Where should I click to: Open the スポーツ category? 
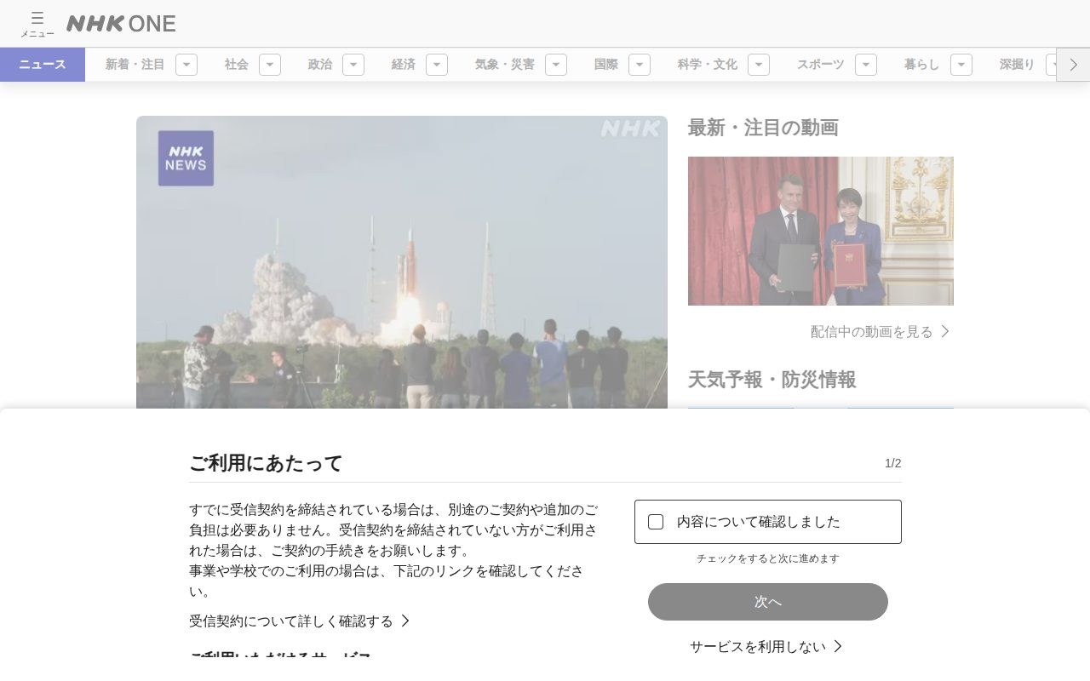click(x=820, y=65)
